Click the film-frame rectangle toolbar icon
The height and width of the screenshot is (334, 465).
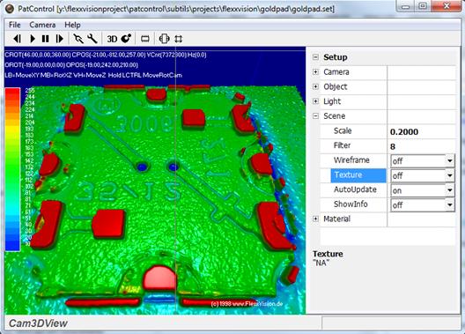145,39
